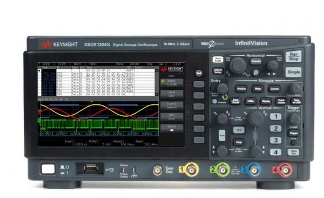Click the FFT key
The height and width of the screenshot is (198, 324).
point(239,130)
